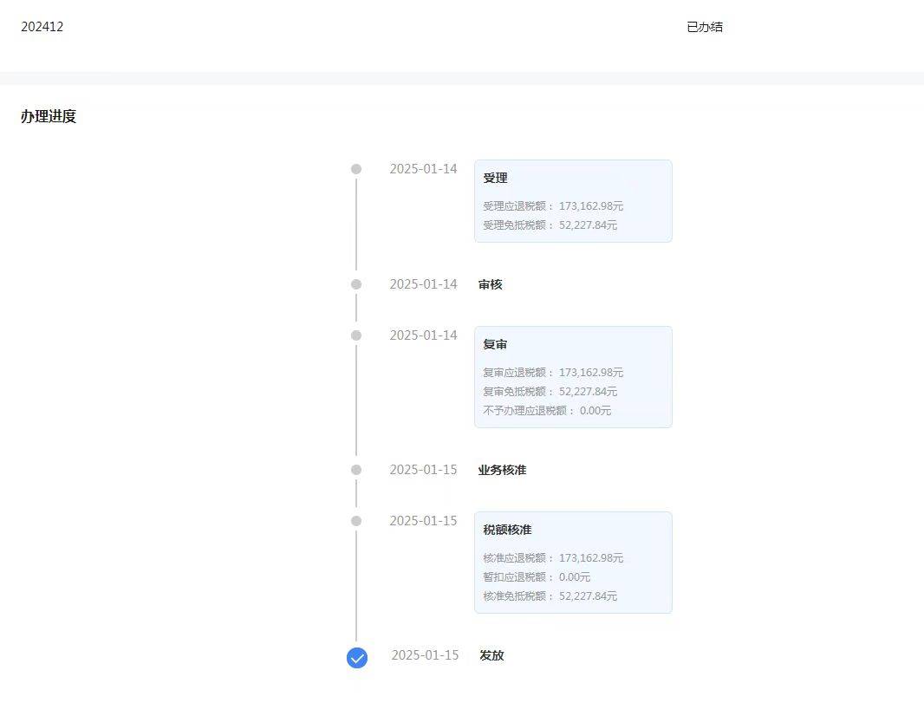
Task: Click the 受理免抵税额 52,227.84元 line
Action: pos(550,225)
